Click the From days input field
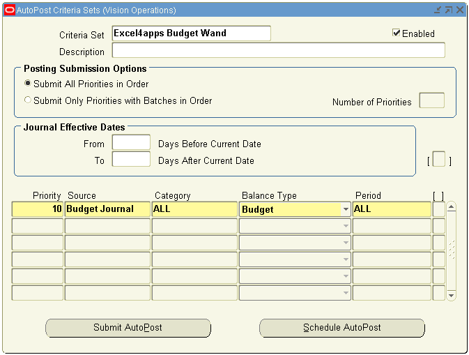The image size is (469, 355). (x=131, y=142)
